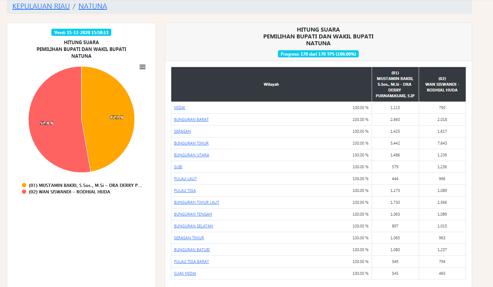Image resolution: width=493 pixels, height=287 pixels.
Task: Click the BUNGURAN SELATAN link
Action: pos(194,226)
